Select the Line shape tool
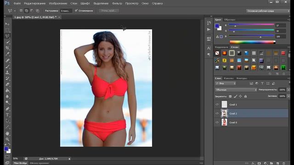The image size is (294, 165). [x=7, y=127]
